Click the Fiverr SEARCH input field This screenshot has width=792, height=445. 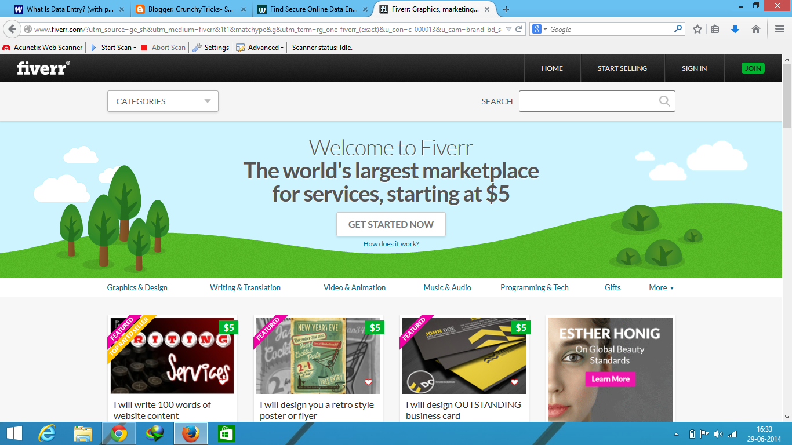[597, 101]
